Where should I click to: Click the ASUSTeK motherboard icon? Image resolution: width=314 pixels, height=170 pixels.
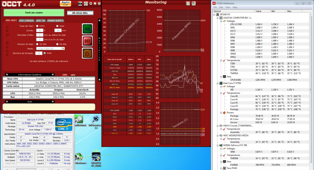coord(221,18)
